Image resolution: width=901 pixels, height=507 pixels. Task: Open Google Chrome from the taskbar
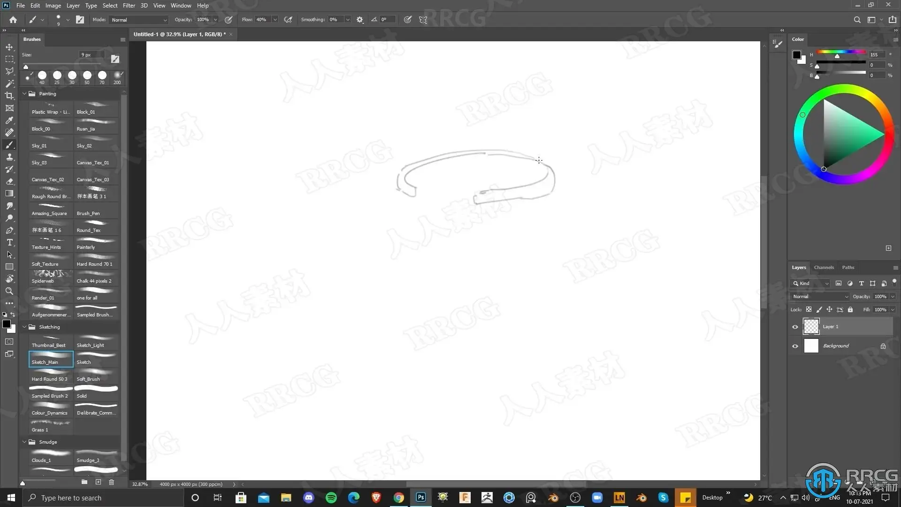click(398, 498)
